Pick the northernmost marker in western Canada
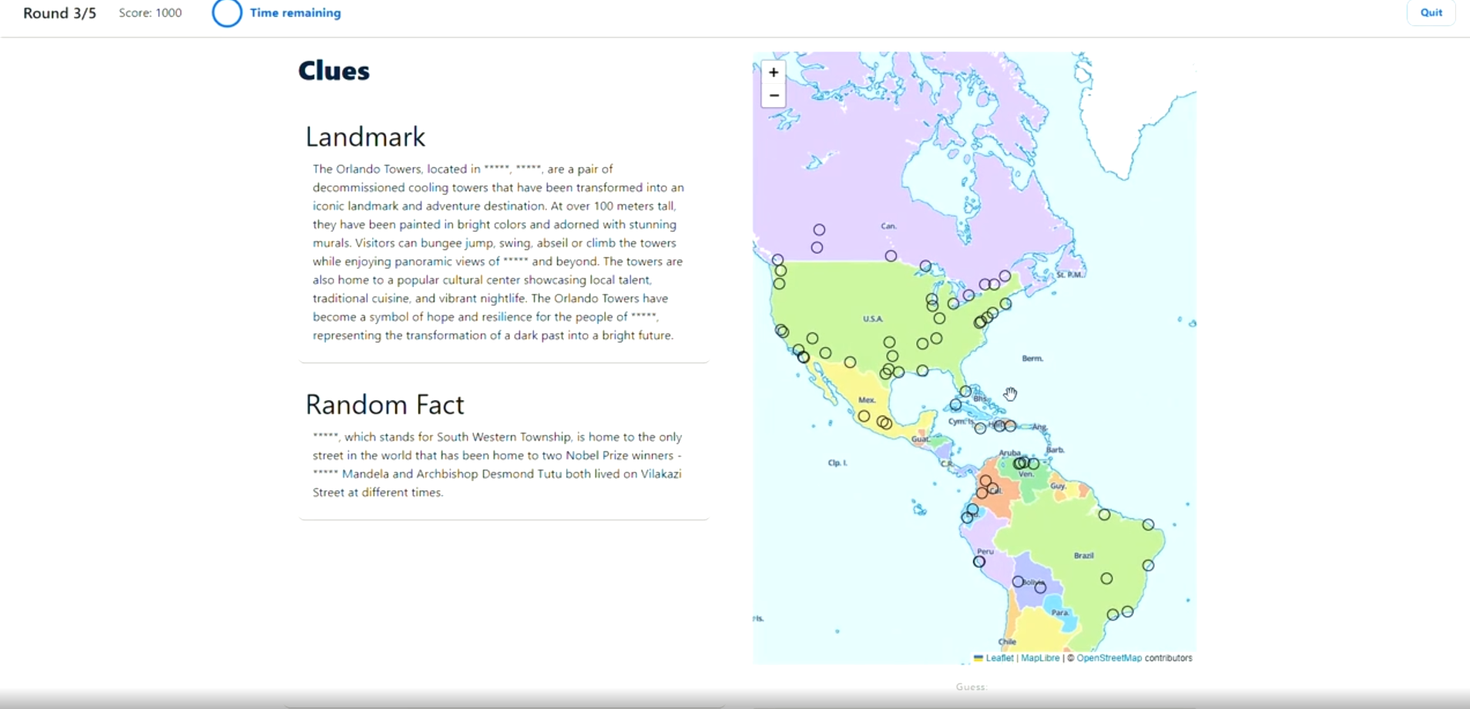This screenshot has height=709, width=1470. pos(819,229)
